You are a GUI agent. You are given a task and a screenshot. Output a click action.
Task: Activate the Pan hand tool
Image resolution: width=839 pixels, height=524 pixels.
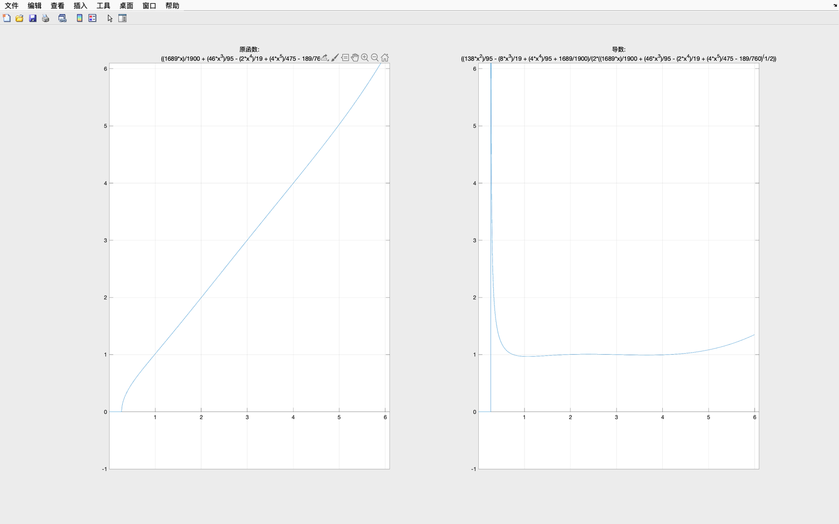(355, 58)
